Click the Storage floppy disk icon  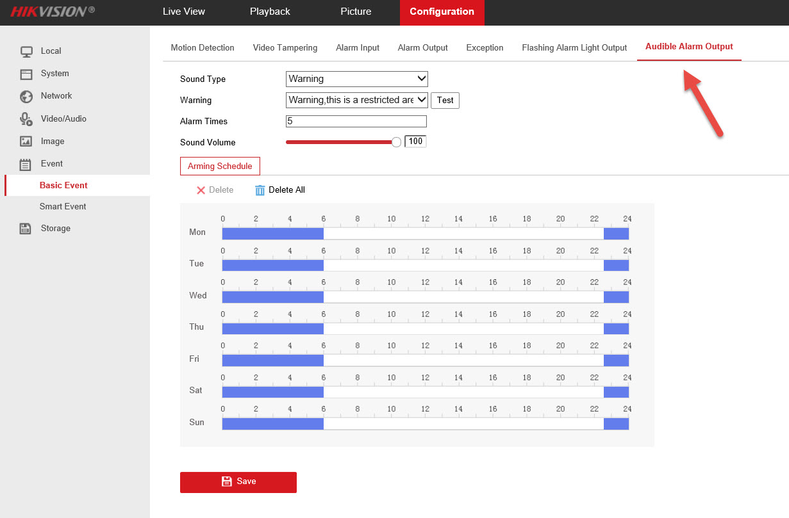[26, 229]
